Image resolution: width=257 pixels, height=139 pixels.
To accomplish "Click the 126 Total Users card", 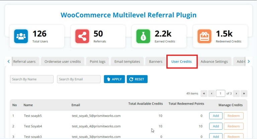I will [x=37, y=36].
